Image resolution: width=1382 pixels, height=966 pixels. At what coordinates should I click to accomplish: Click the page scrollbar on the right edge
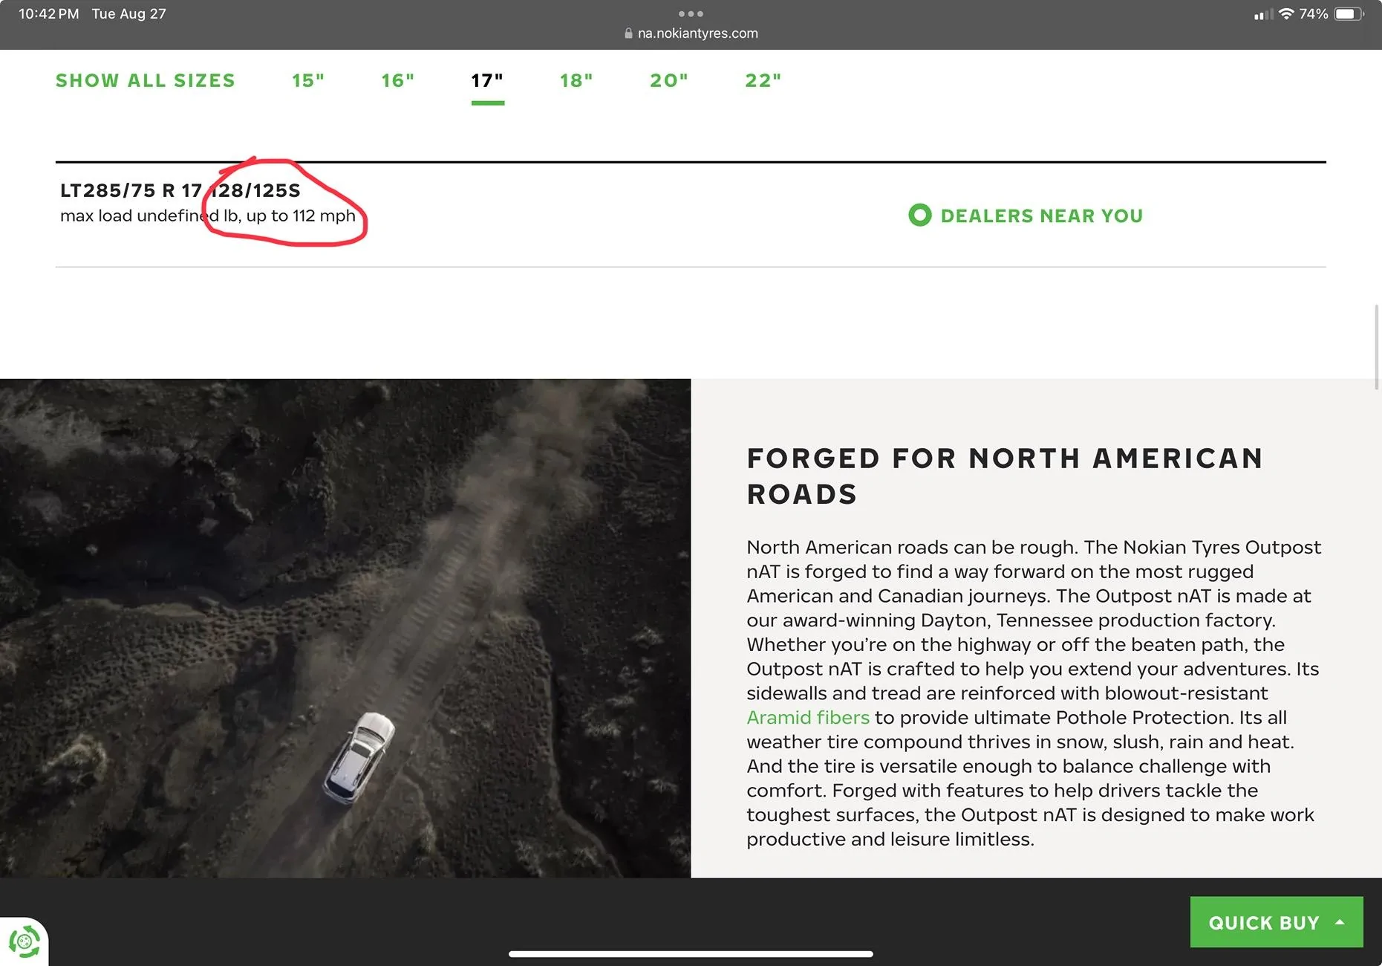tap(1377, 346)
